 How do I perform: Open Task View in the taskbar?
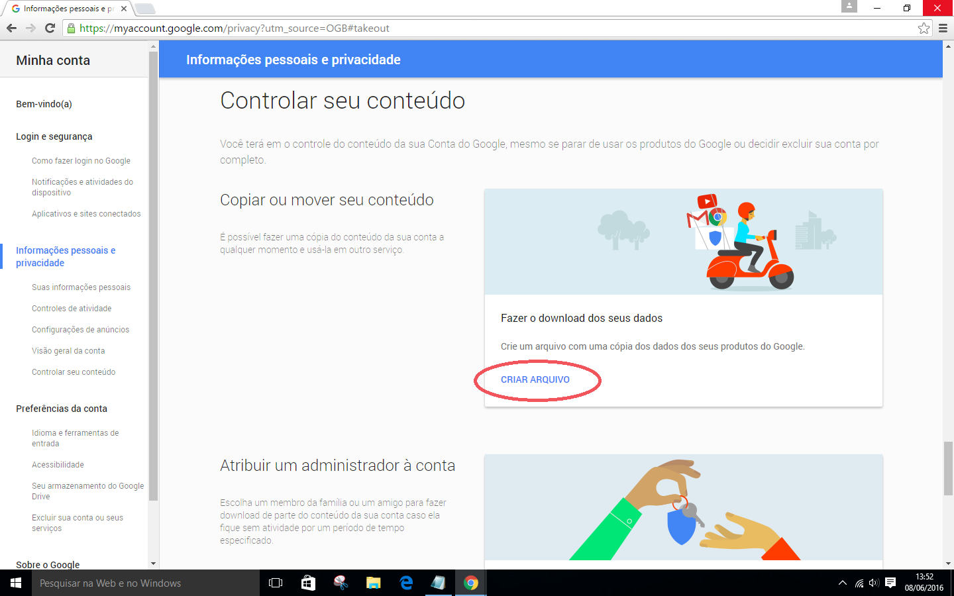[x=276, y=583]
